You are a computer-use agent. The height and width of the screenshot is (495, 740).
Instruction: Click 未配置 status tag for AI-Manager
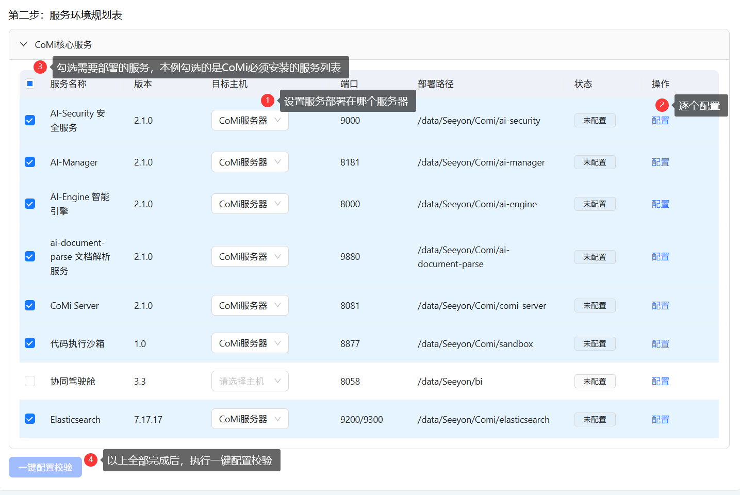tap(595, 162)
